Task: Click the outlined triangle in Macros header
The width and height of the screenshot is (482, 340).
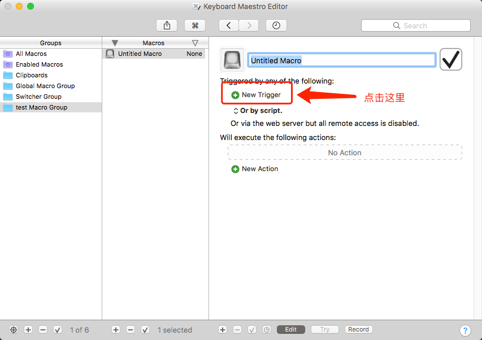Action: 195,43
